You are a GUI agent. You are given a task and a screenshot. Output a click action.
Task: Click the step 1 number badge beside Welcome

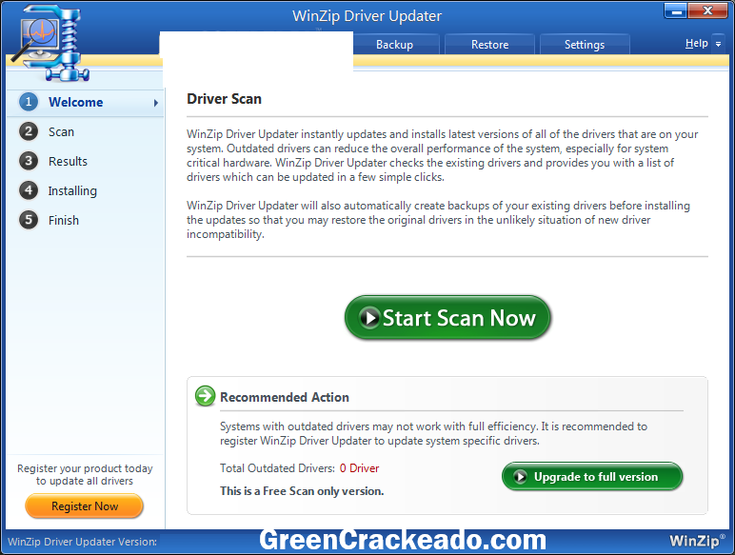point(29,102)
